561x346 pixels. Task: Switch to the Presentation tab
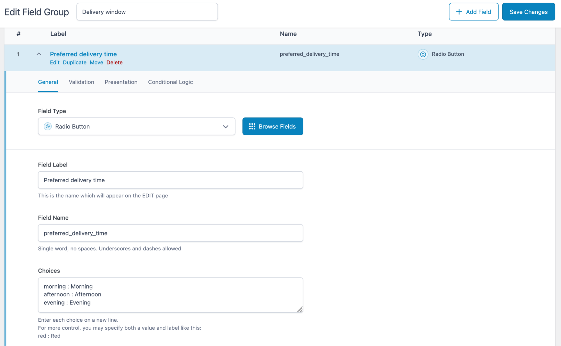coord(121,82)
